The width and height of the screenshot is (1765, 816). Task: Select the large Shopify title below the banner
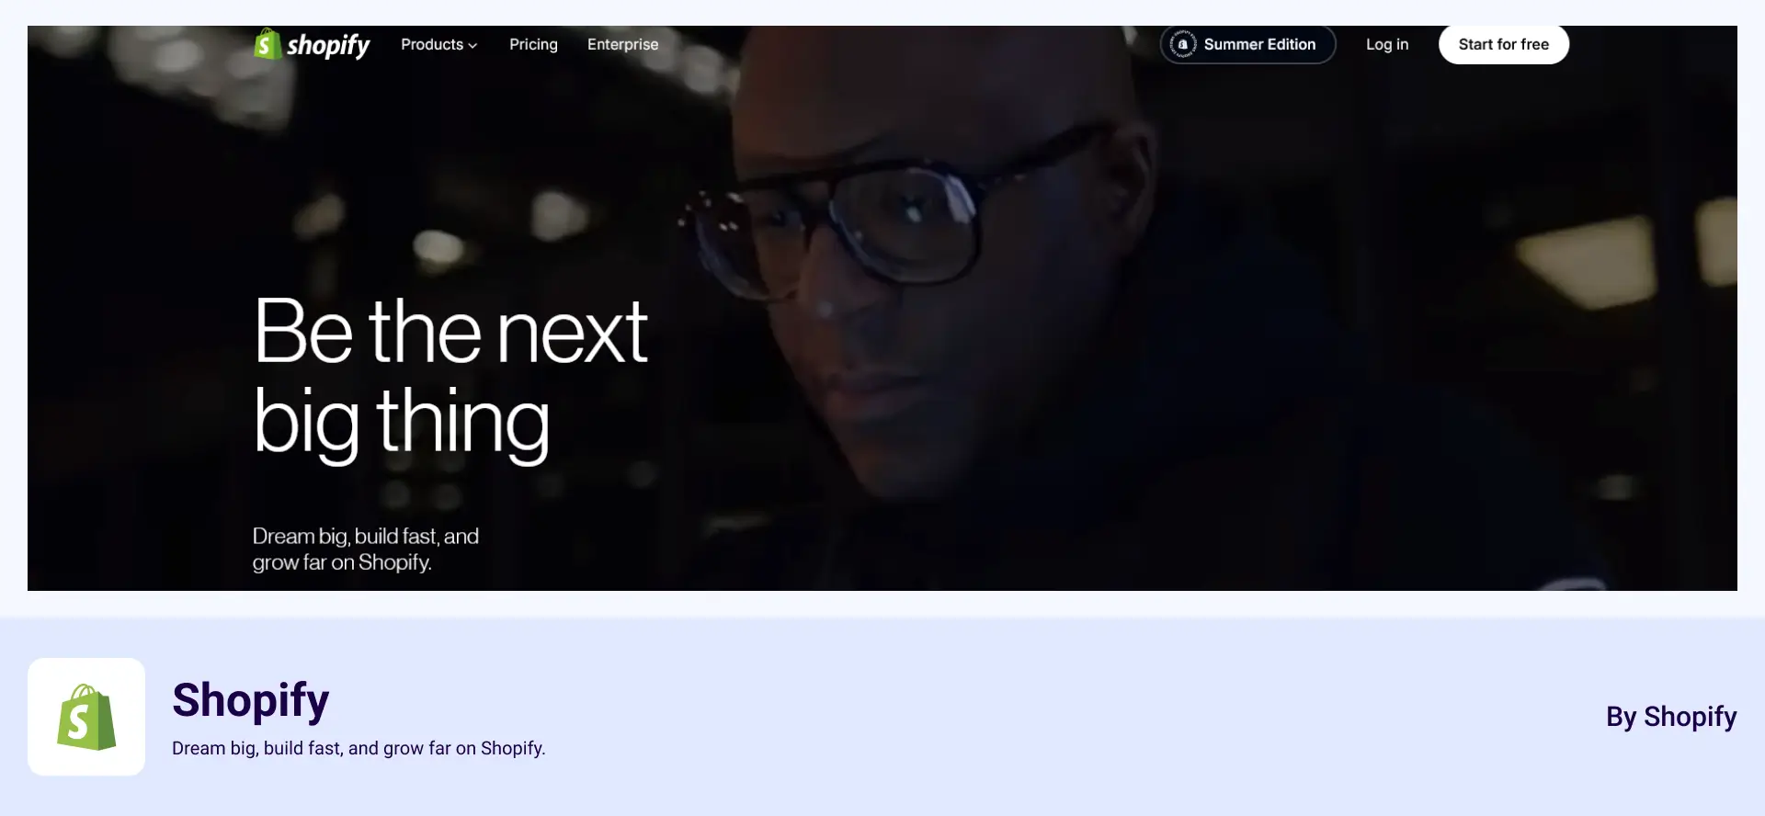coord(250,700)
